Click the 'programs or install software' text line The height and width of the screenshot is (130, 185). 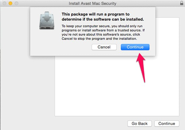point(103,30)
